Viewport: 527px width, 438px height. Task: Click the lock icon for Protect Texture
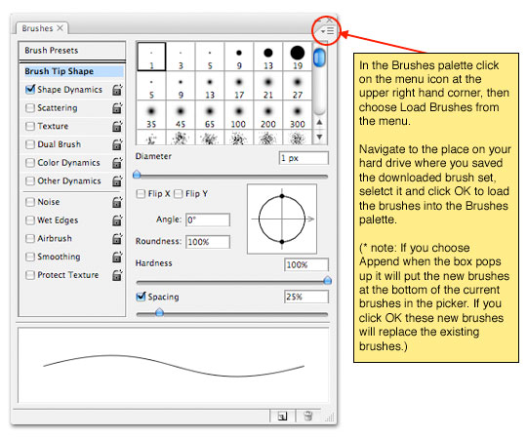[x=117, y=275]
